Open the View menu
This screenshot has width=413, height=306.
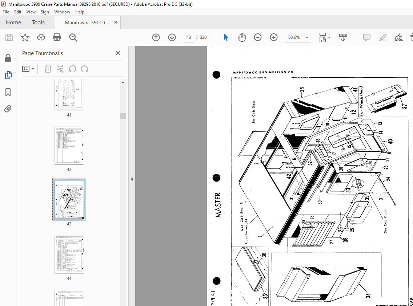tap(31, 12)
